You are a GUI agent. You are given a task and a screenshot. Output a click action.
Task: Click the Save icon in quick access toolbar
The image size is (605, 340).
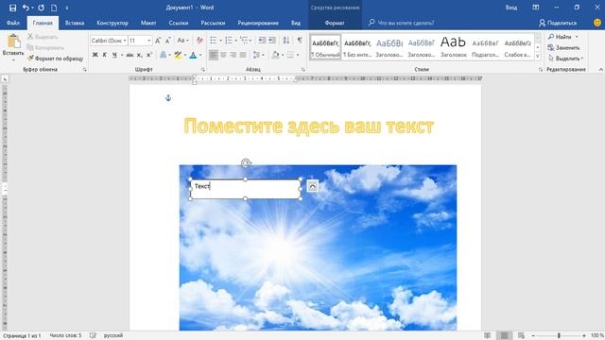(12, 8)
